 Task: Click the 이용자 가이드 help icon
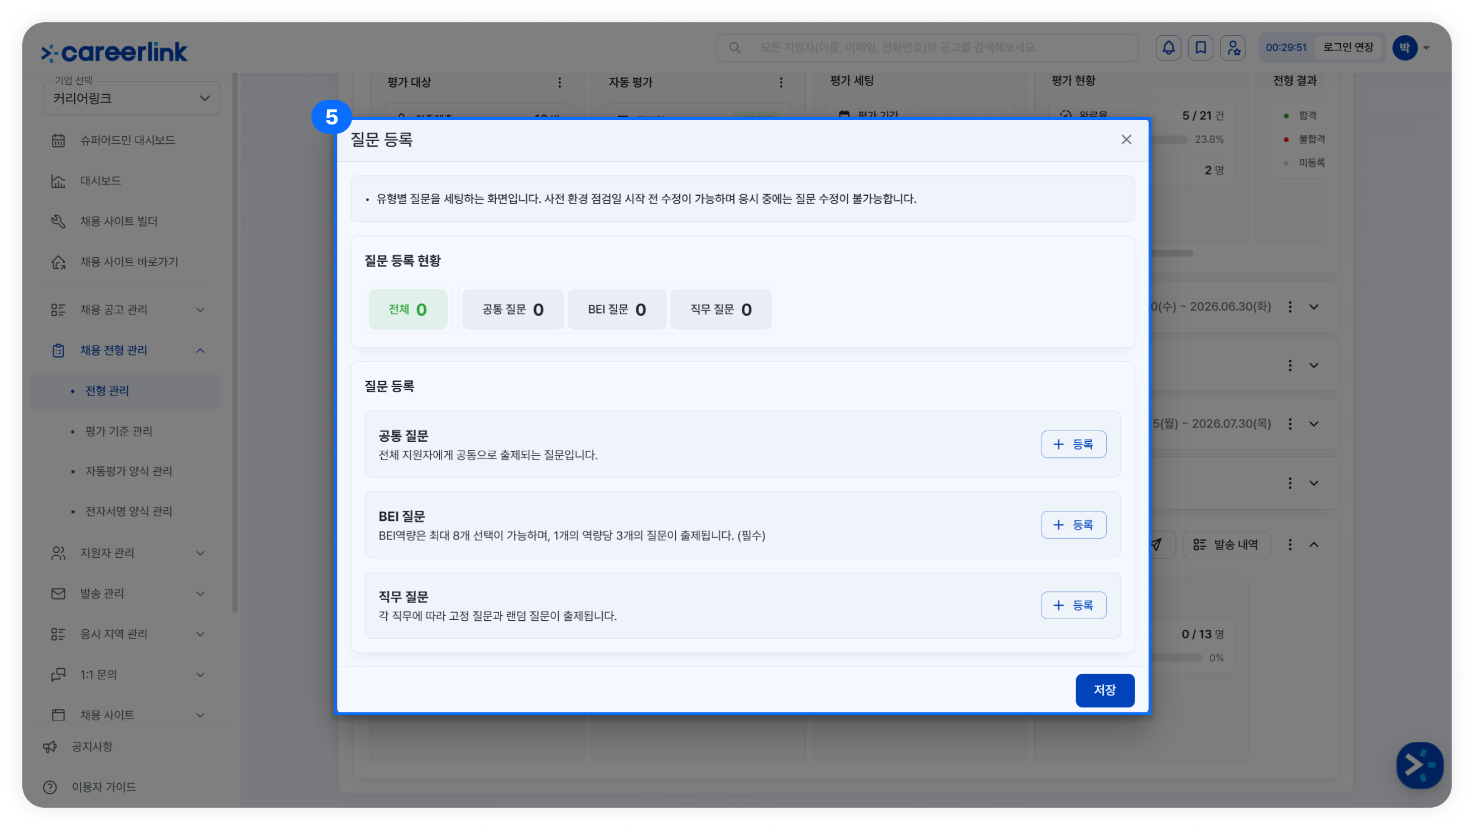coord(50,787)
